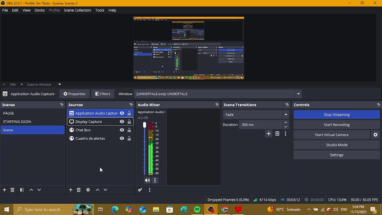This screenshot has width=382, height=215.
Task: Hide the Cuadro de alertas source
Action: [x=122, y=138]
